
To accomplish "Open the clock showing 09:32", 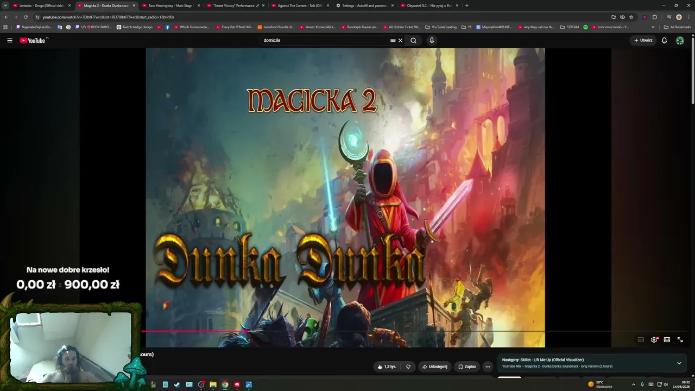I will 682,384.
